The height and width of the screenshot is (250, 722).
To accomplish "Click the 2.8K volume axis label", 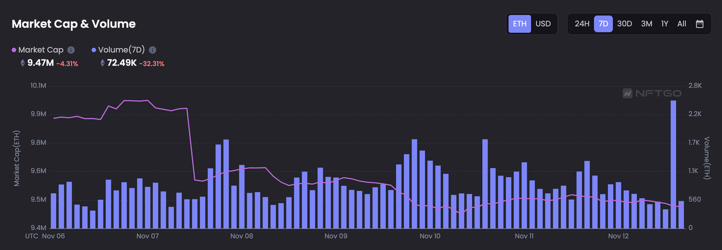I will point(695,86).
